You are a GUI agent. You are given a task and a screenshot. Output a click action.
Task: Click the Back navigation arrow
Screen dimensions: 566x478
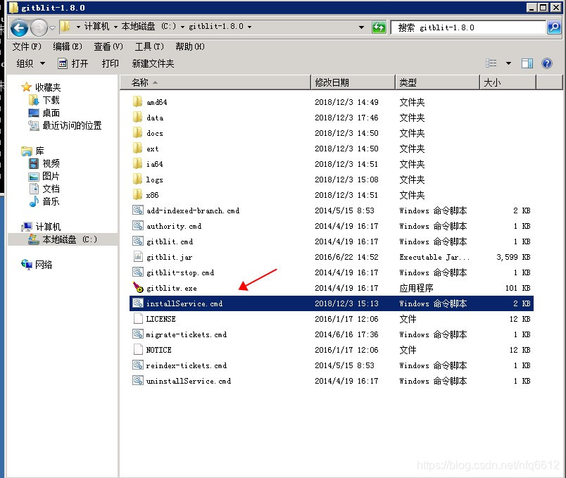(19, 27)
